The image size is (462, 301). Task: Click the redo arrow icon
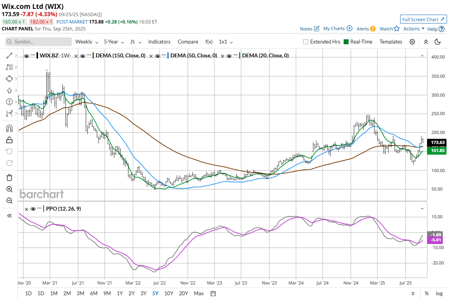click(x=9, y=163)
